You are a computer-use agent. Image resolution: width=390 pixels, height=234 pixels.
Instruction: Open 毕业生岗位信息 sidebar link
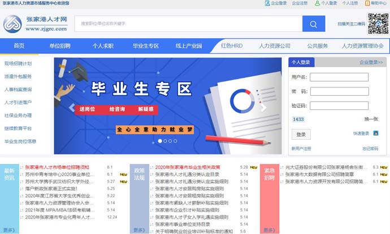[x=20, y=142]
